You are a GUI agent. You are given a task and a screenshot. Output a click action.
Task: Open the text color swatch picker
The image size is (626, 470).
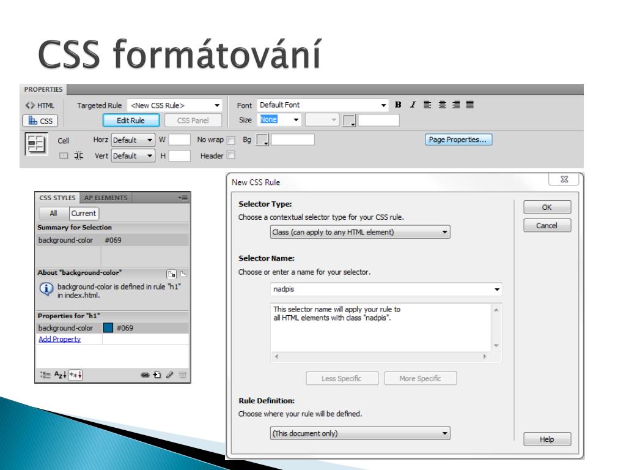[349, 121]
